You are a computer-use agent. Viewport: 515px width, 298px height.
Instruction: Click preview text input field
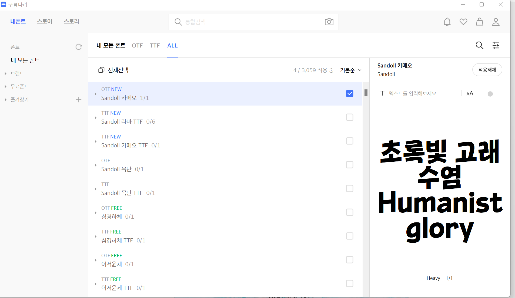click(x=413, y=93)
